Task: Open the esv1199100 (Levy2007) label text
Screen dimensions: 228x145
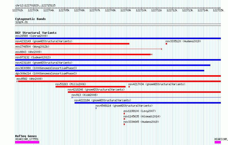Action: pos(140,111)
